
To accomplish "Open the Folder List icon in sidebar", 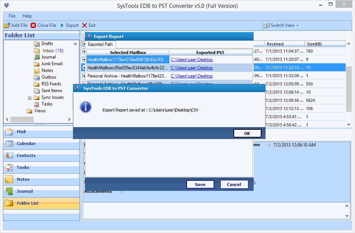I will coord(9,203).
